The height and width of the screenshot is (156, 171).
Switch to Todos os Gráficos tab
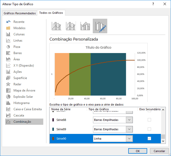click(51, 13)
